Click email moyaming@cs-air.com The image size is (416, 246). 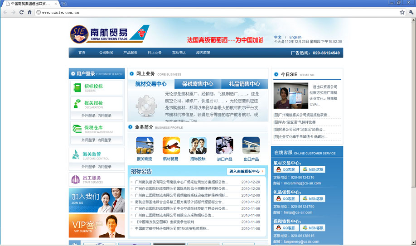coord(302,183)
